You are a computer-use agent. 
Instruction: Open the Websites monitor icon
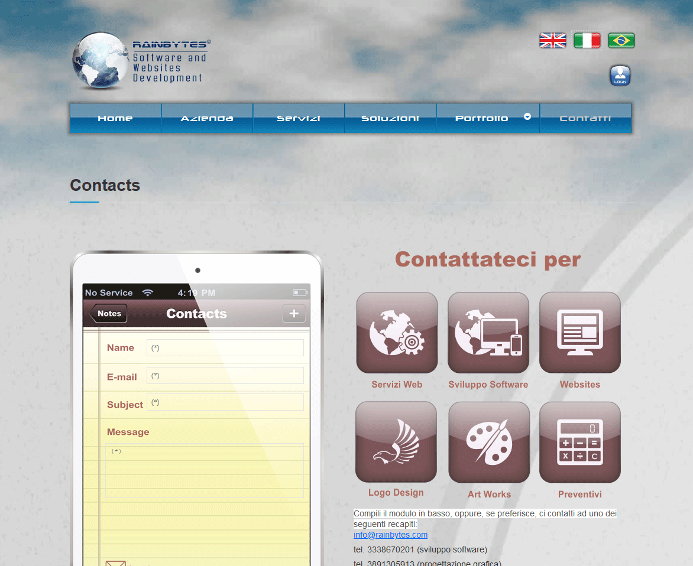pyautogui.click(x=580, y=333)
